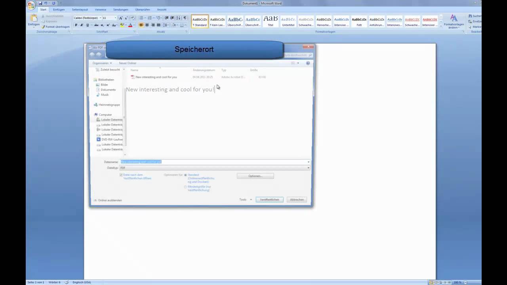Viewport: 507px width, 285px height.
Task: Decrease paragraph indent
Action: point(167,18)
